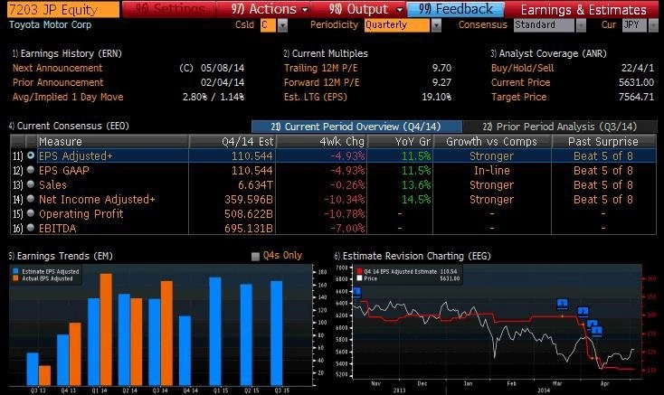Open Analyst Coverage (ANR) link
664x395 pixels.
coord(548,53)
